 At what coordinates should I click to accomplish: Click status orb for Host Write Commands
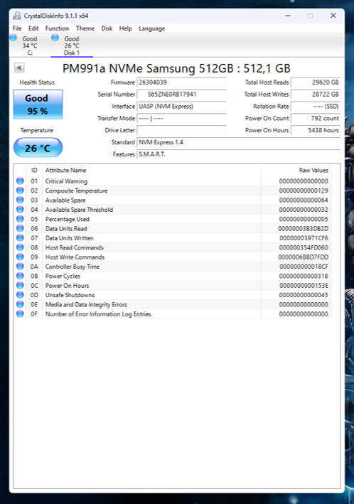tap(20, 257)
